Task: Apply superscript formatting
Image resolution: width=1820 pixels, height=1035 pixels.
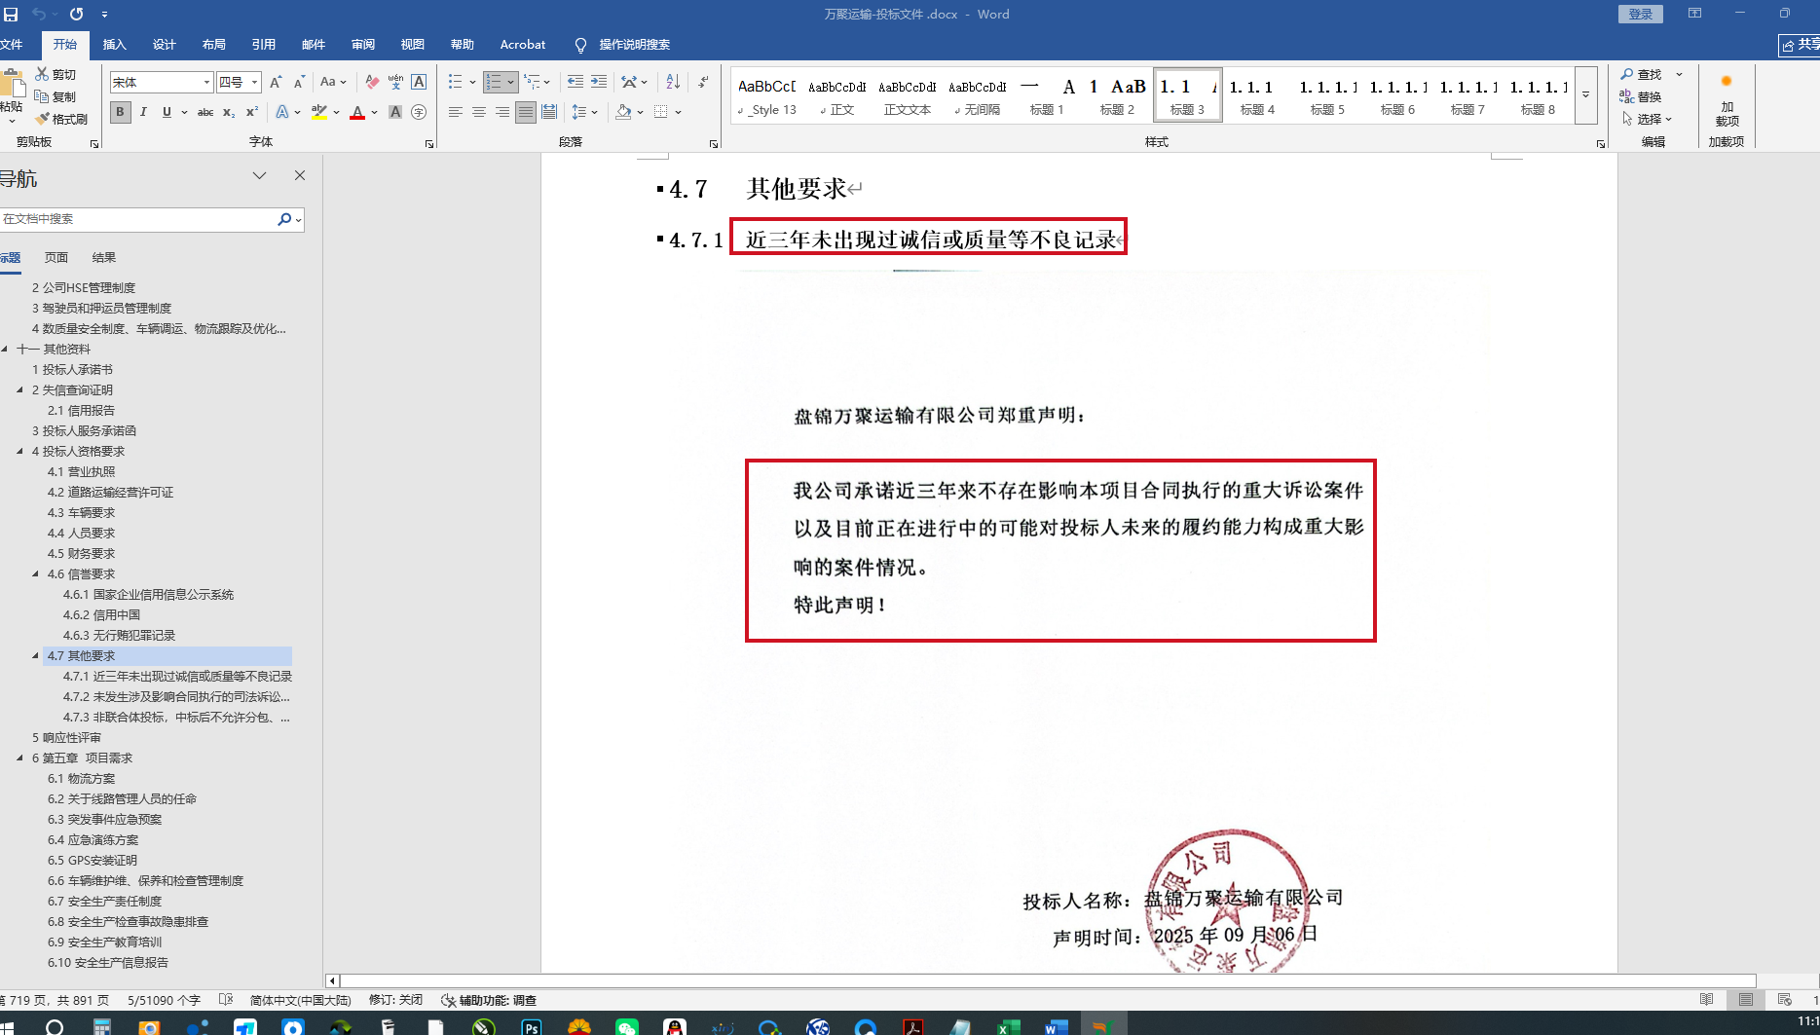Action: (x=252, y=113)
